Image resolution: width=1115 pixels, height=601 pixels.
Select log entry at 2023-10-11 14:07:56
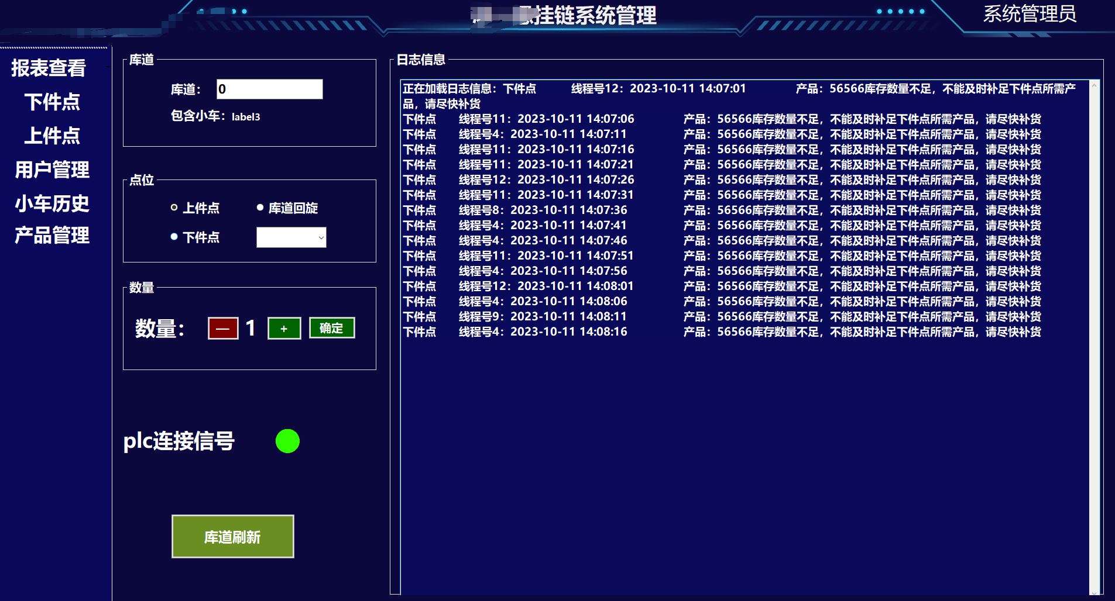[722, 271]
